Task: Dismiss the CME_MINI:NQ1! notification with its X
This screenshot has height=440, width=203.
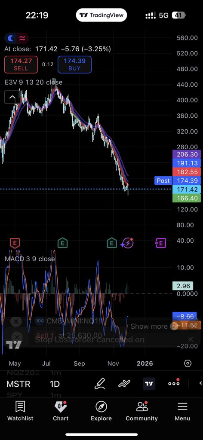Action: pos(16,321)
